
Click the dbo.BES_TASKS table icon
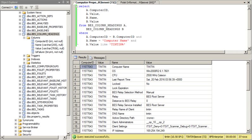pyautogui.click(x=24, y=110)
